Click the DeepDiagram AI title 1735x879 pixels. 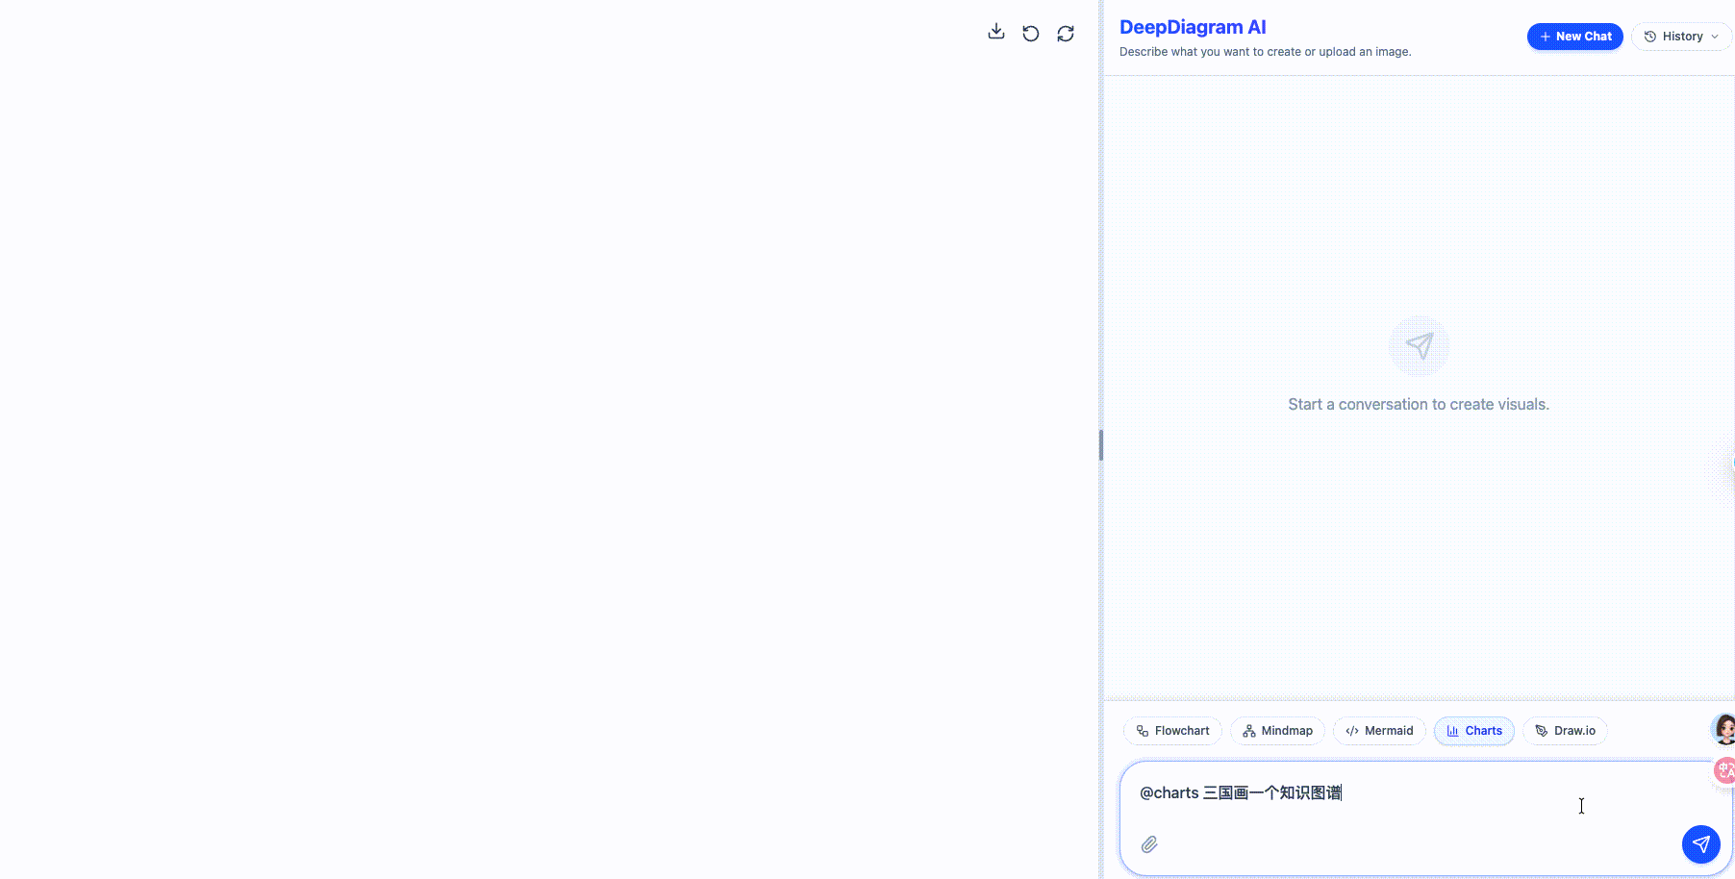(1193, 28)
